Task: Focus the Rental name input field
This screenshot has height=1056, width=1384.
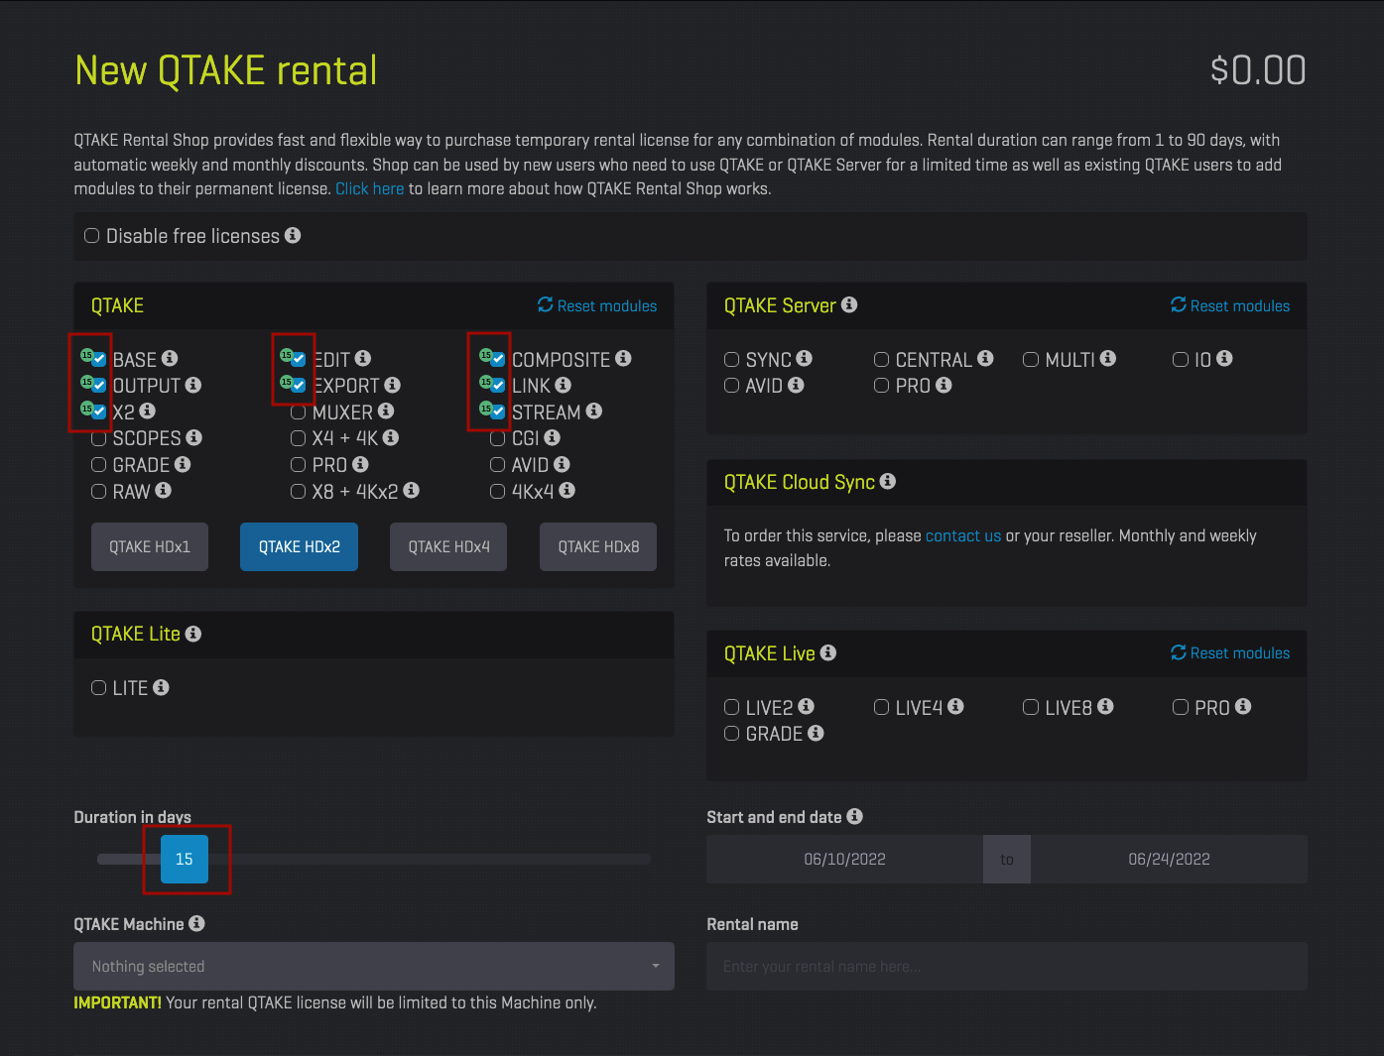Action: tap(1007, 966)
